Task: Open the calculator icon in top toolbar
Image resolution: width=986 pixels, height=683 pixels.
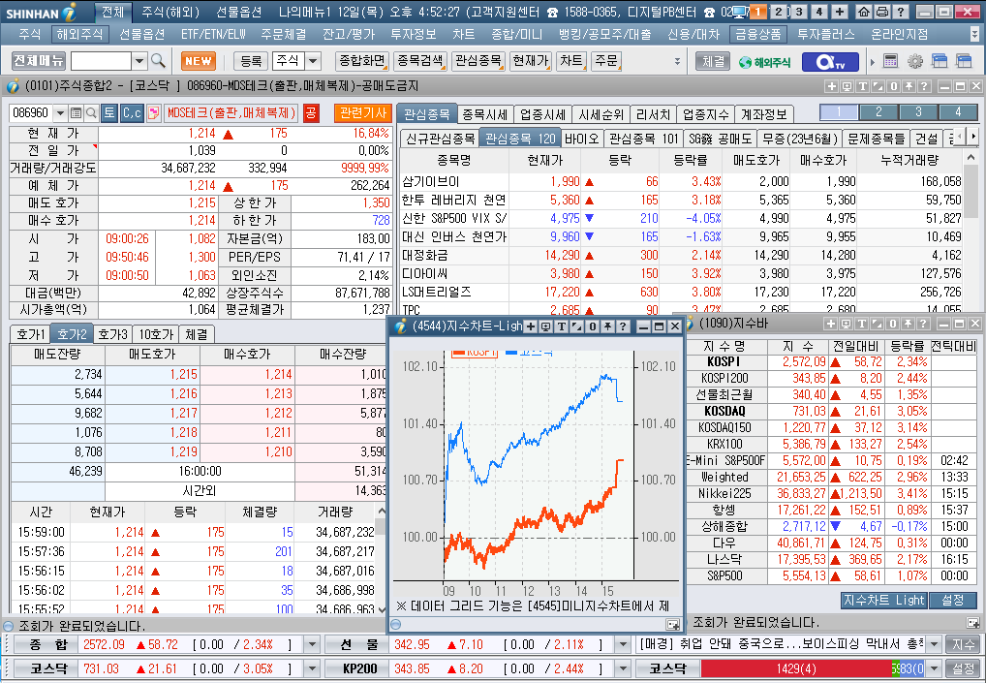Action: tap(890, 61)
